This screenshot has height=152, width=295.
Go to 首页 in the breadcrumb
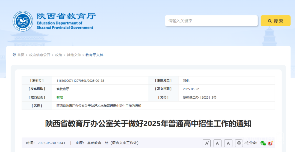[x=21, y=55]
